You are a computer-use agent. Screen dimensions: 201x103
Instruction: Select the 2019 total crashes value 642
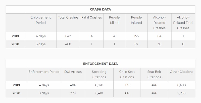pos(68,36)
